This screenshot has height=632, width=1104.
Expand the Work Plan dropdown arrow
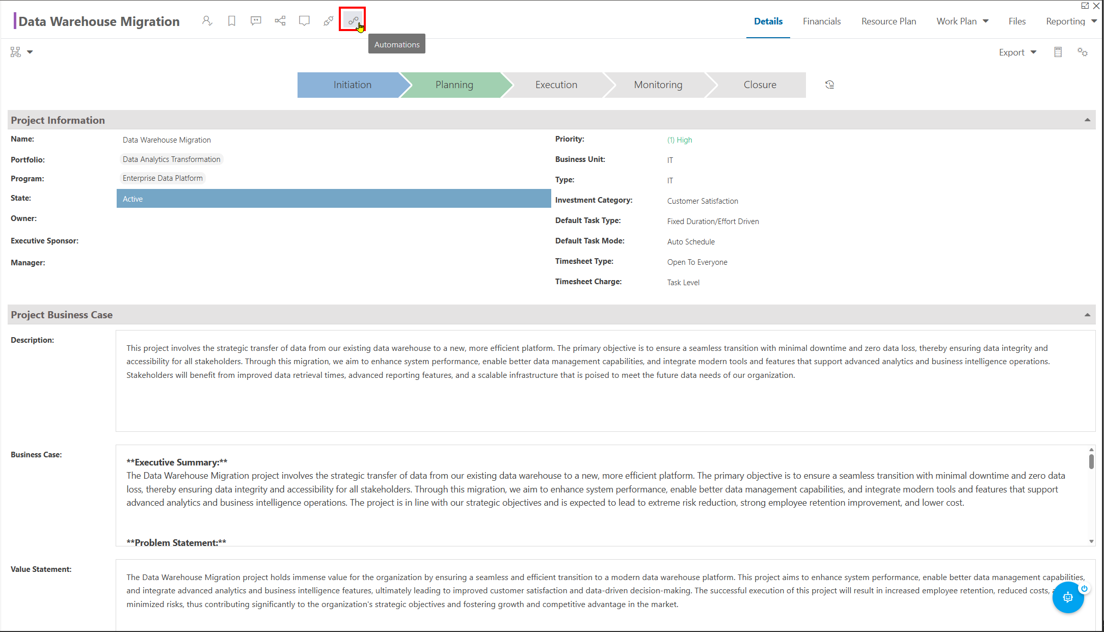click(x=986, y=21)
